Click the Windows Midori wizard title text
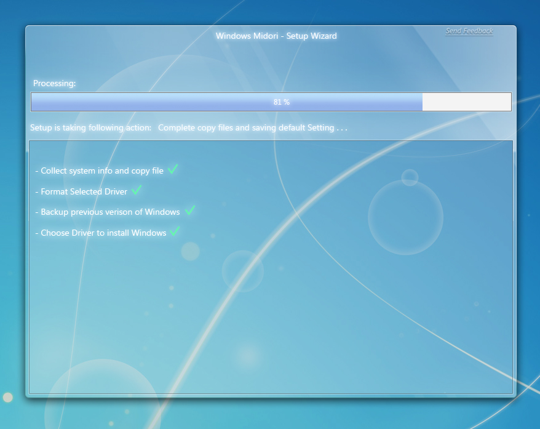Screen dimensions: 540x429 click(276, 36)
